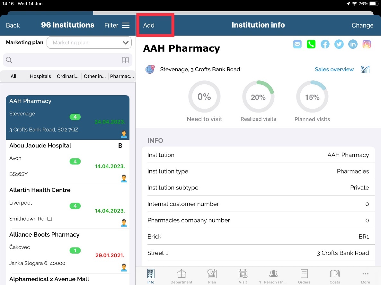Open the Instagram icon link
Screen dimensions: 381x285
tap(367, 44)
